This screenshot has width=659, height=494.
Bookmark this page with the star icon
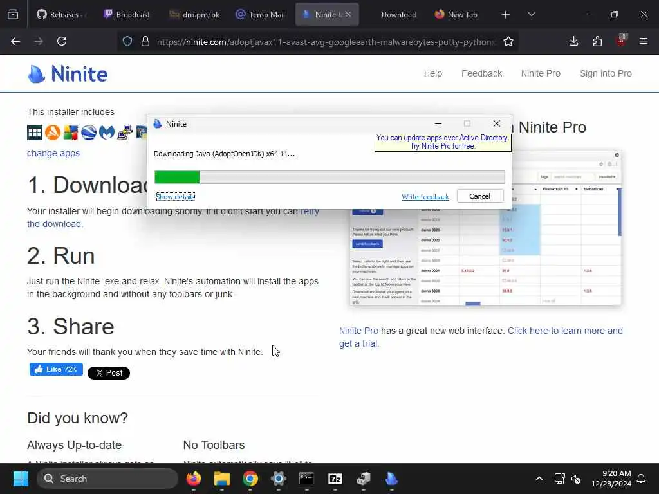click(508, 41)
